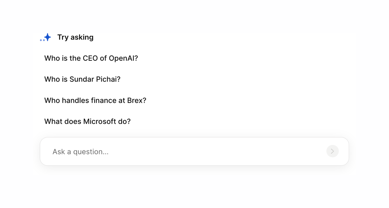Click the small dots beside the sparkle
The image size is (389, 208).
pos(42,40)
